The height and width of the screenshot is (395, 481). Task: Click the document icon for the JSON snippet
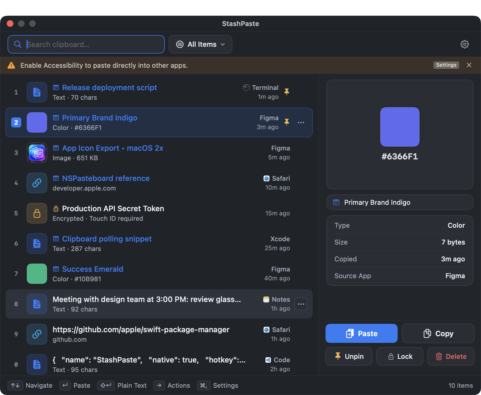pos(37,364)
